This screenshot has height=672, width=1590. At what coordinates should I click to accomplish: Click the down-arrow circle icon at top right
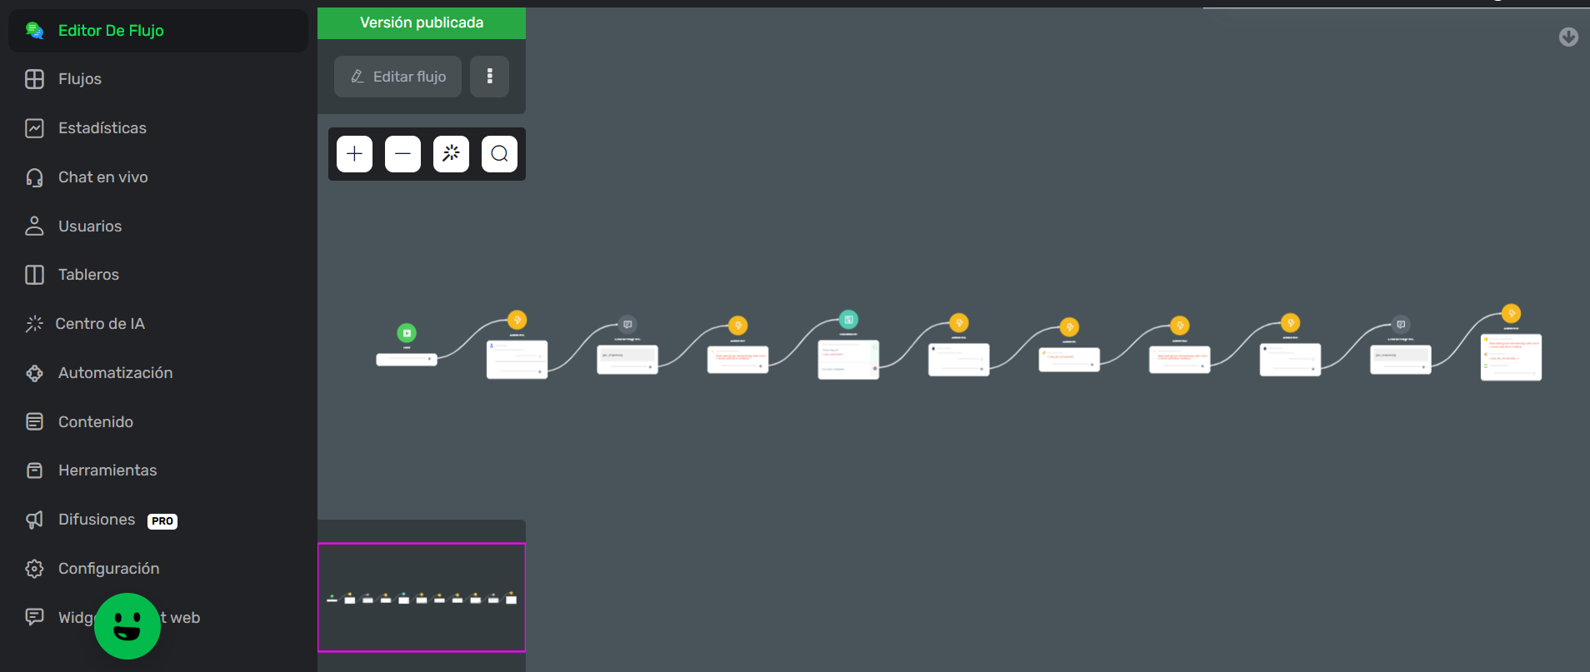[1568, 37]
